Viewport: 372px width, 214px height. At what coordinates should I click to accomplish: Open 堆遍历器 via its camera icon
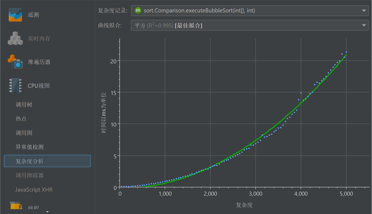click(15, 62)
